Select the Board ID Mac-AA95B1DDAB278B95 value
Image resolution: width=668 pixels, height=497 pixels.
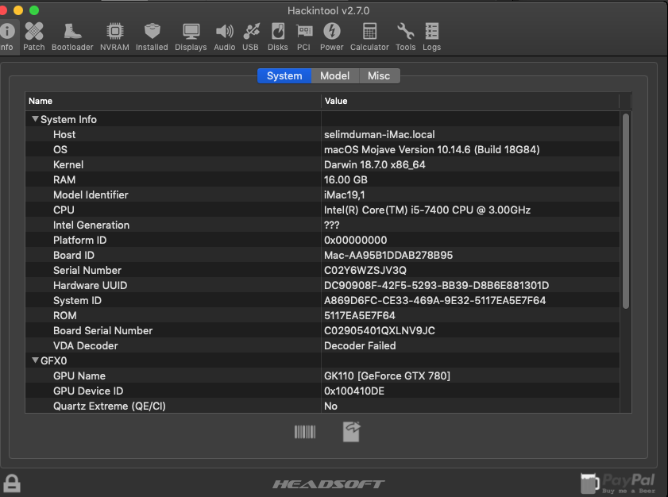click(x=388, y=255)
